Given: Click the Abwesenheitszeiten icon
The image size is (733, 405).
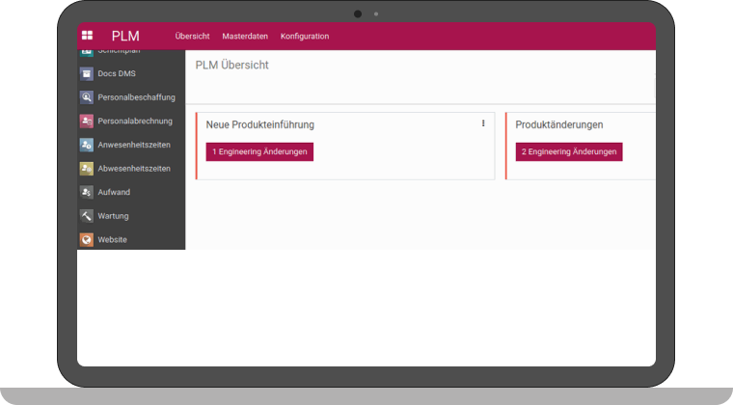Looking at the screenshot, I should [x=87, y=168].
